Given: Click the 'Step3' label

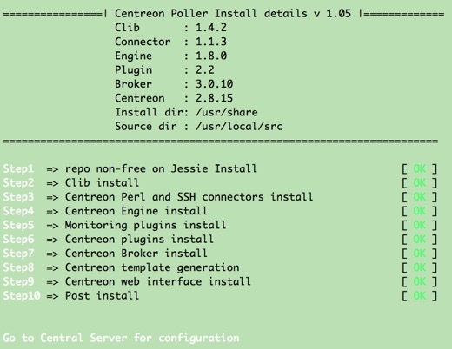Looking at the screenshot, I should pyautogui.click(x=18, y=197).
